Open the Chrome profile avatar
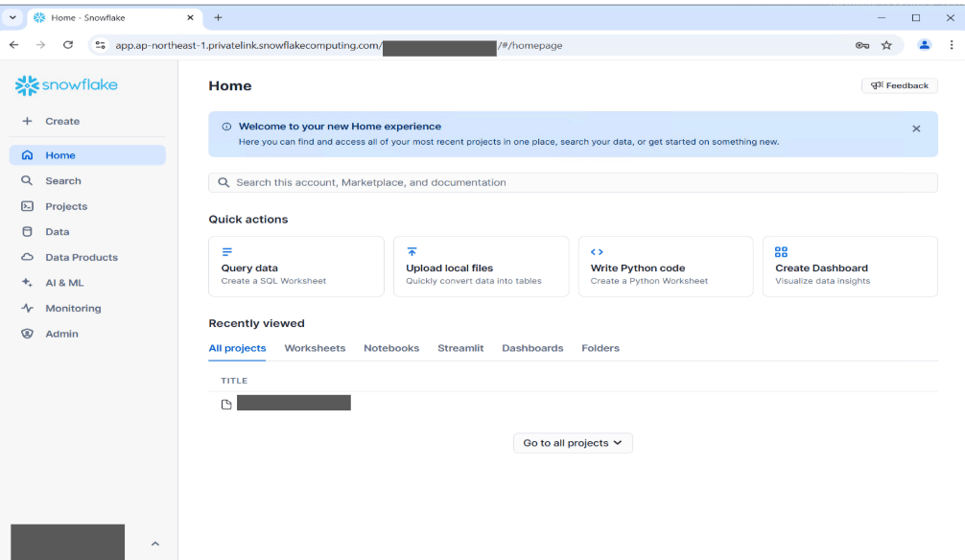 point(925,45)
